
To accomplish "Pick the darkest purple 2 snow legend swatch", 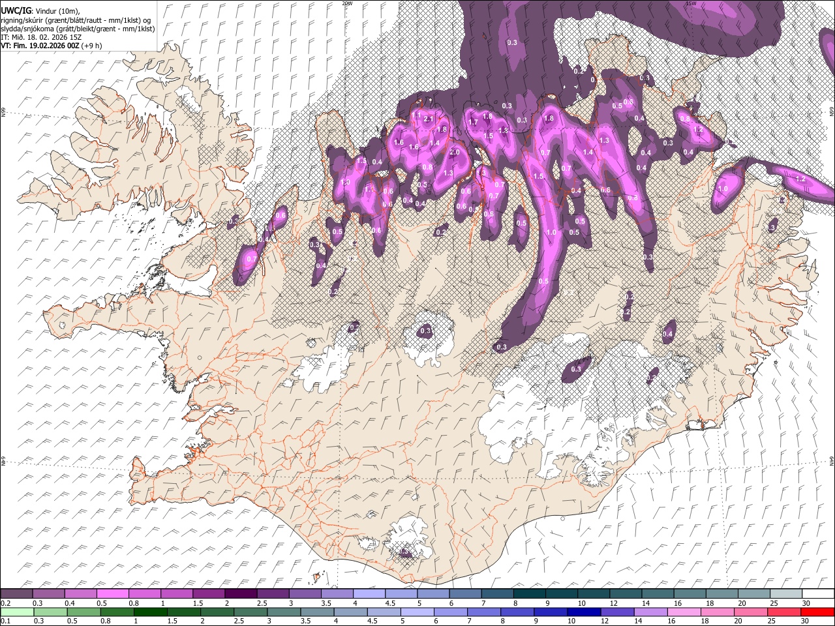I will (241, 593).
